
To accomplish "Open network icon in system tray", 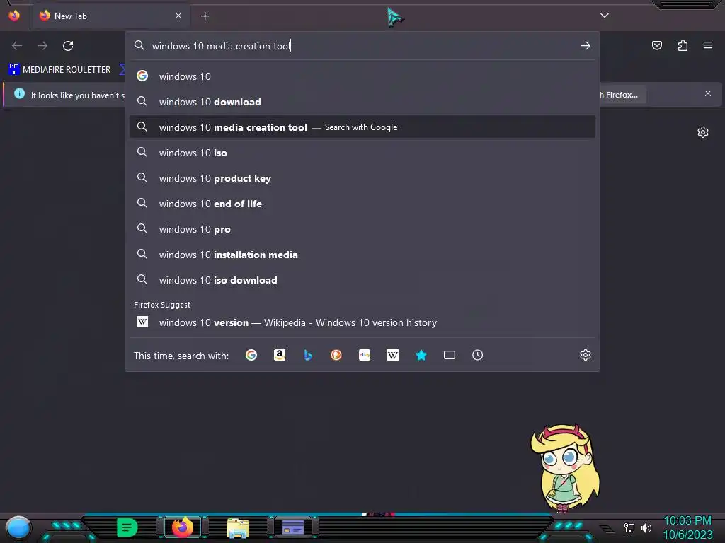I will point(629,527).
